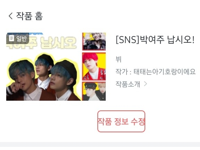
Task: Tap the rightmost figure wearing dark beanie
Action: 64,81
